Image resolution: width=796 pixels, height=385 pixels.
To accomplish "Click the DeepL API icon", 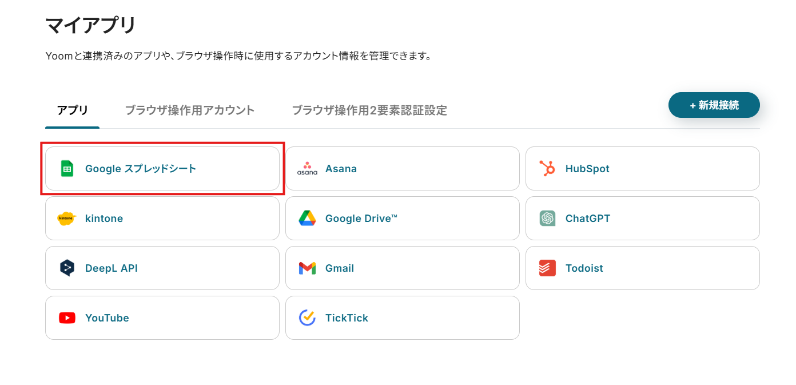I will (67, 268).
